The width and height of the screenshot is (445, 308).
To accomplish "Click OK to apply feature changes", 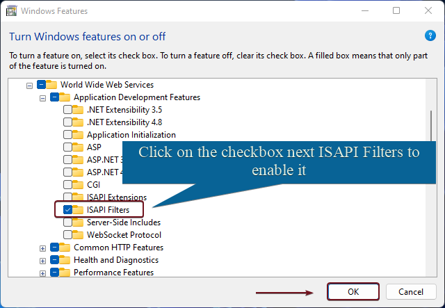I will pyautogui.click(x=353, y=291).
